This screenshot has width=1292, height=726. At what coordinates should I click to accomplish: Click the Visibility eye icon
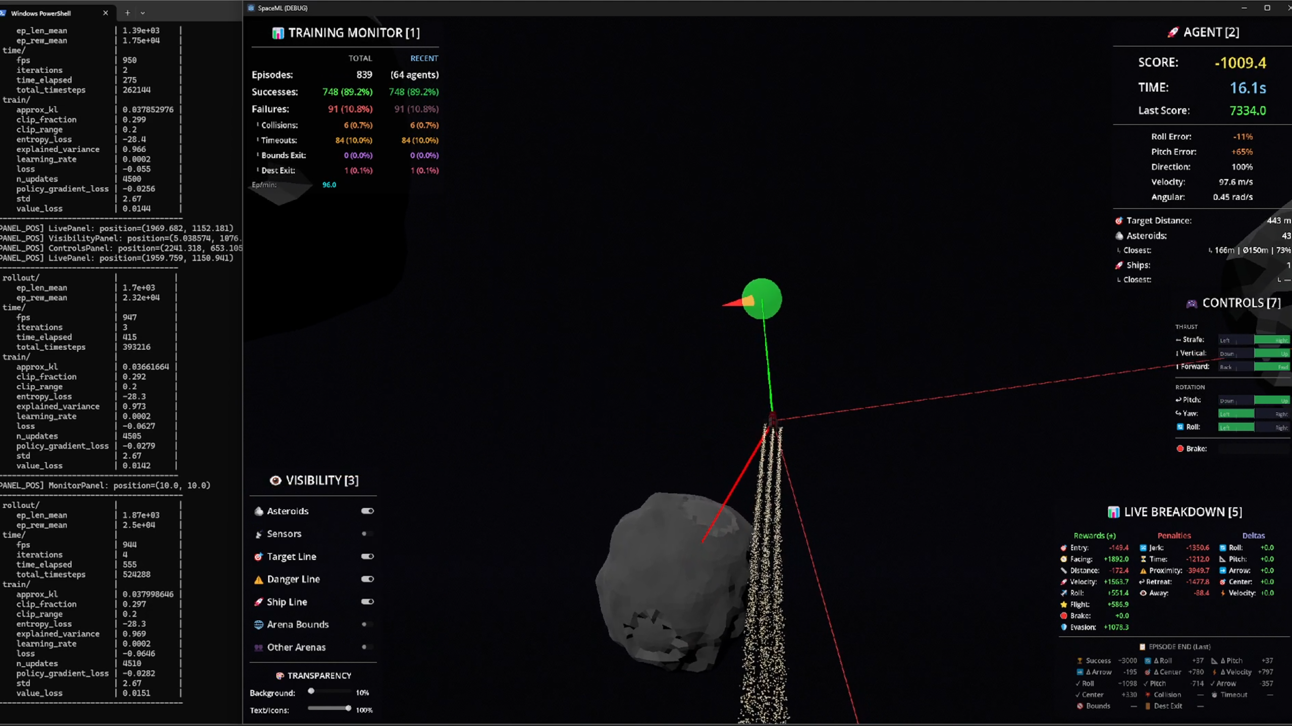coord(275,480)
